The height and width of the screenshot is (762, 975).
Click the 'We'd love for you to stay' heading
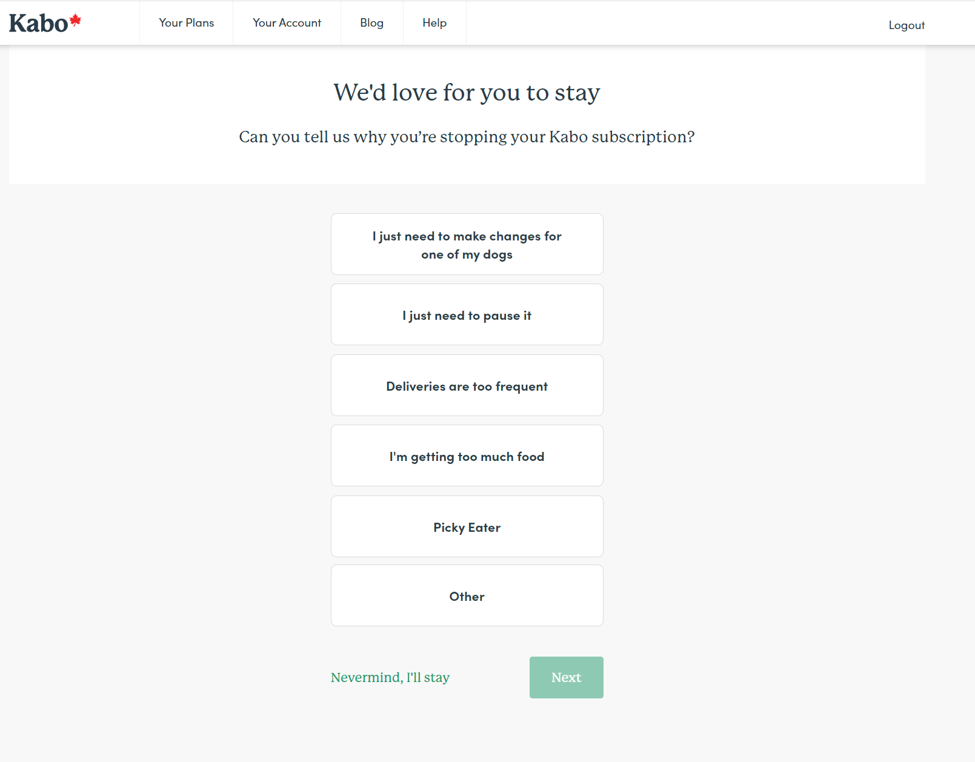pyautogui.click(x=467, y=93)
